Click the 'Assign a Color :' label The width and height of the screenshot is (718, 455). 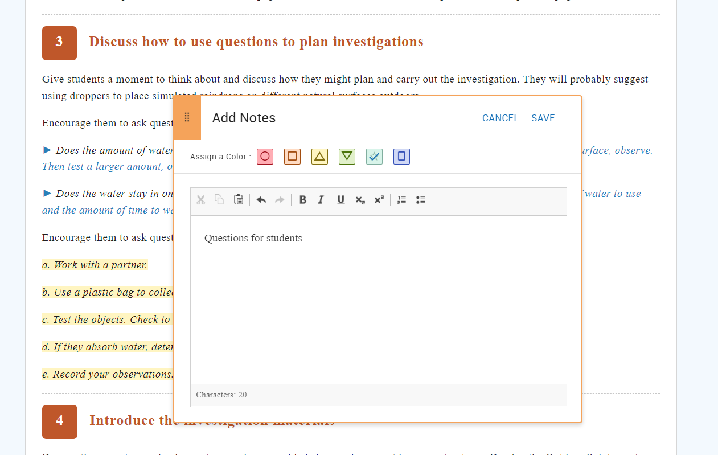[x=220, y=157]
